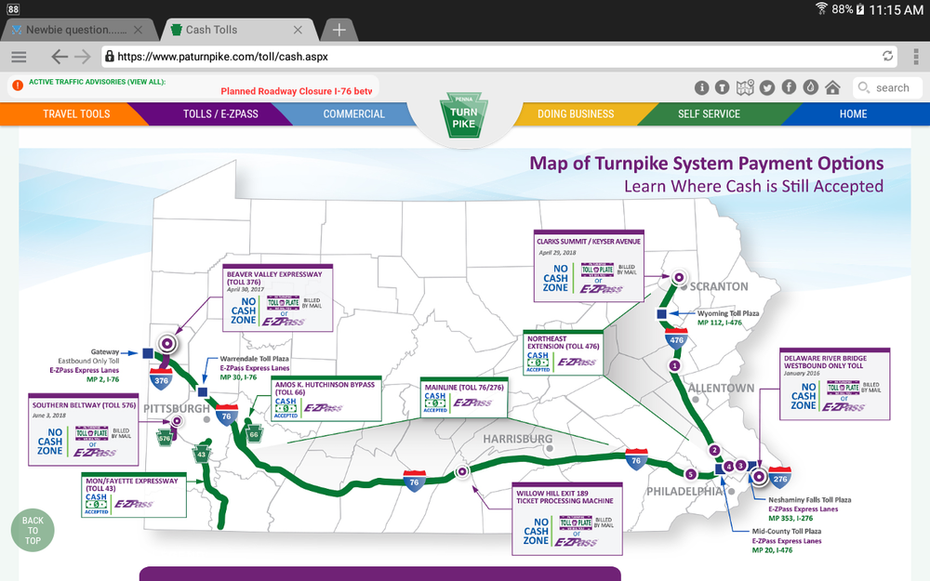Tap the padlock icon in address bar
This screenshot has height=581, width=930.
point(109,57)
